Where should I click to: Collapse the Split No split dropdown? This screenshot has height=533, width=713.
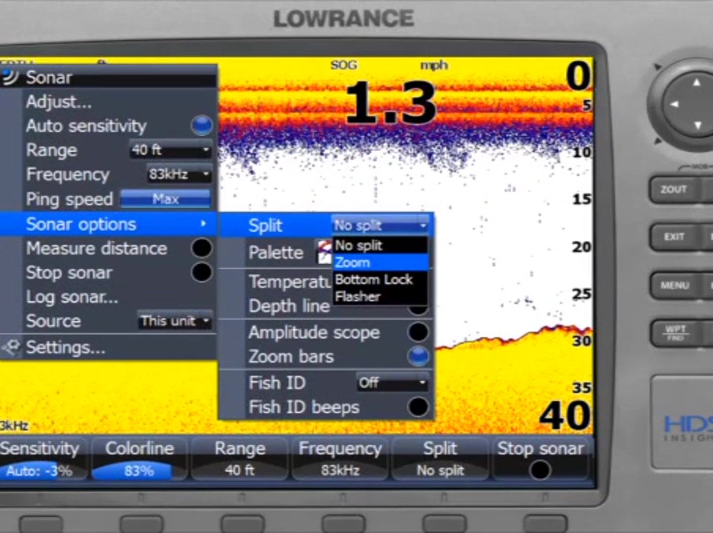pyautogui.click(x=381, y=225)
